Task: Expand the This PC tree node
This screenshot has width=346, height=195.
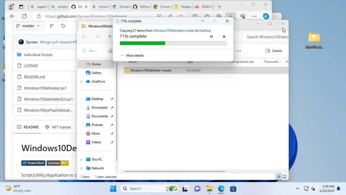Action: (x=81, y=160)
